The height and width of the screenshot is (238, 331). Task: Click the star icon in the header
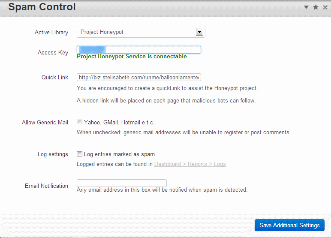click(316, 7)
